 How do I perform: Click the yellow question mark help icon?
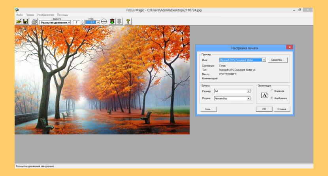coord(128,21)
